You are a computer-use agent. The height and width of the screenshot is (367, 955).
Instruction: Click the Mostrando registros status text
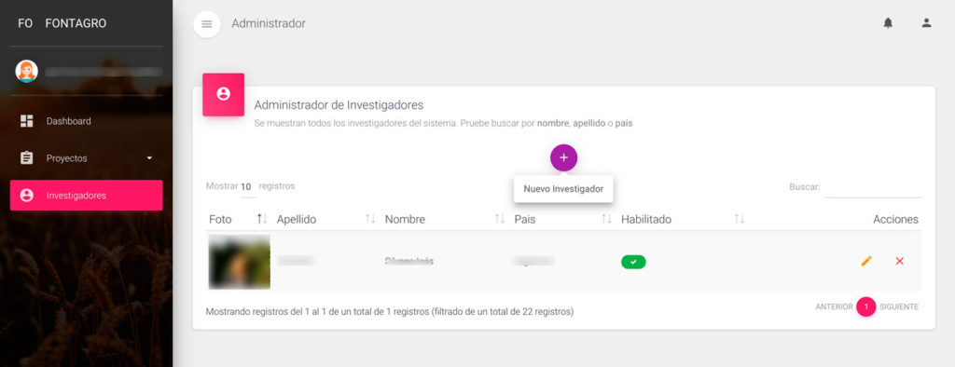(x=390, y=312)
